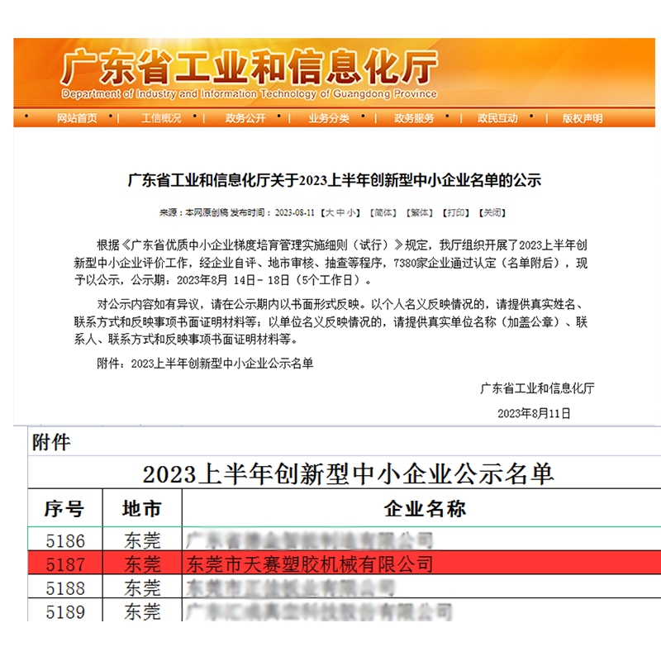Open the 网站首页 navigation item
This screenshot has width=661, height=661.
click(x=77, y=118)
